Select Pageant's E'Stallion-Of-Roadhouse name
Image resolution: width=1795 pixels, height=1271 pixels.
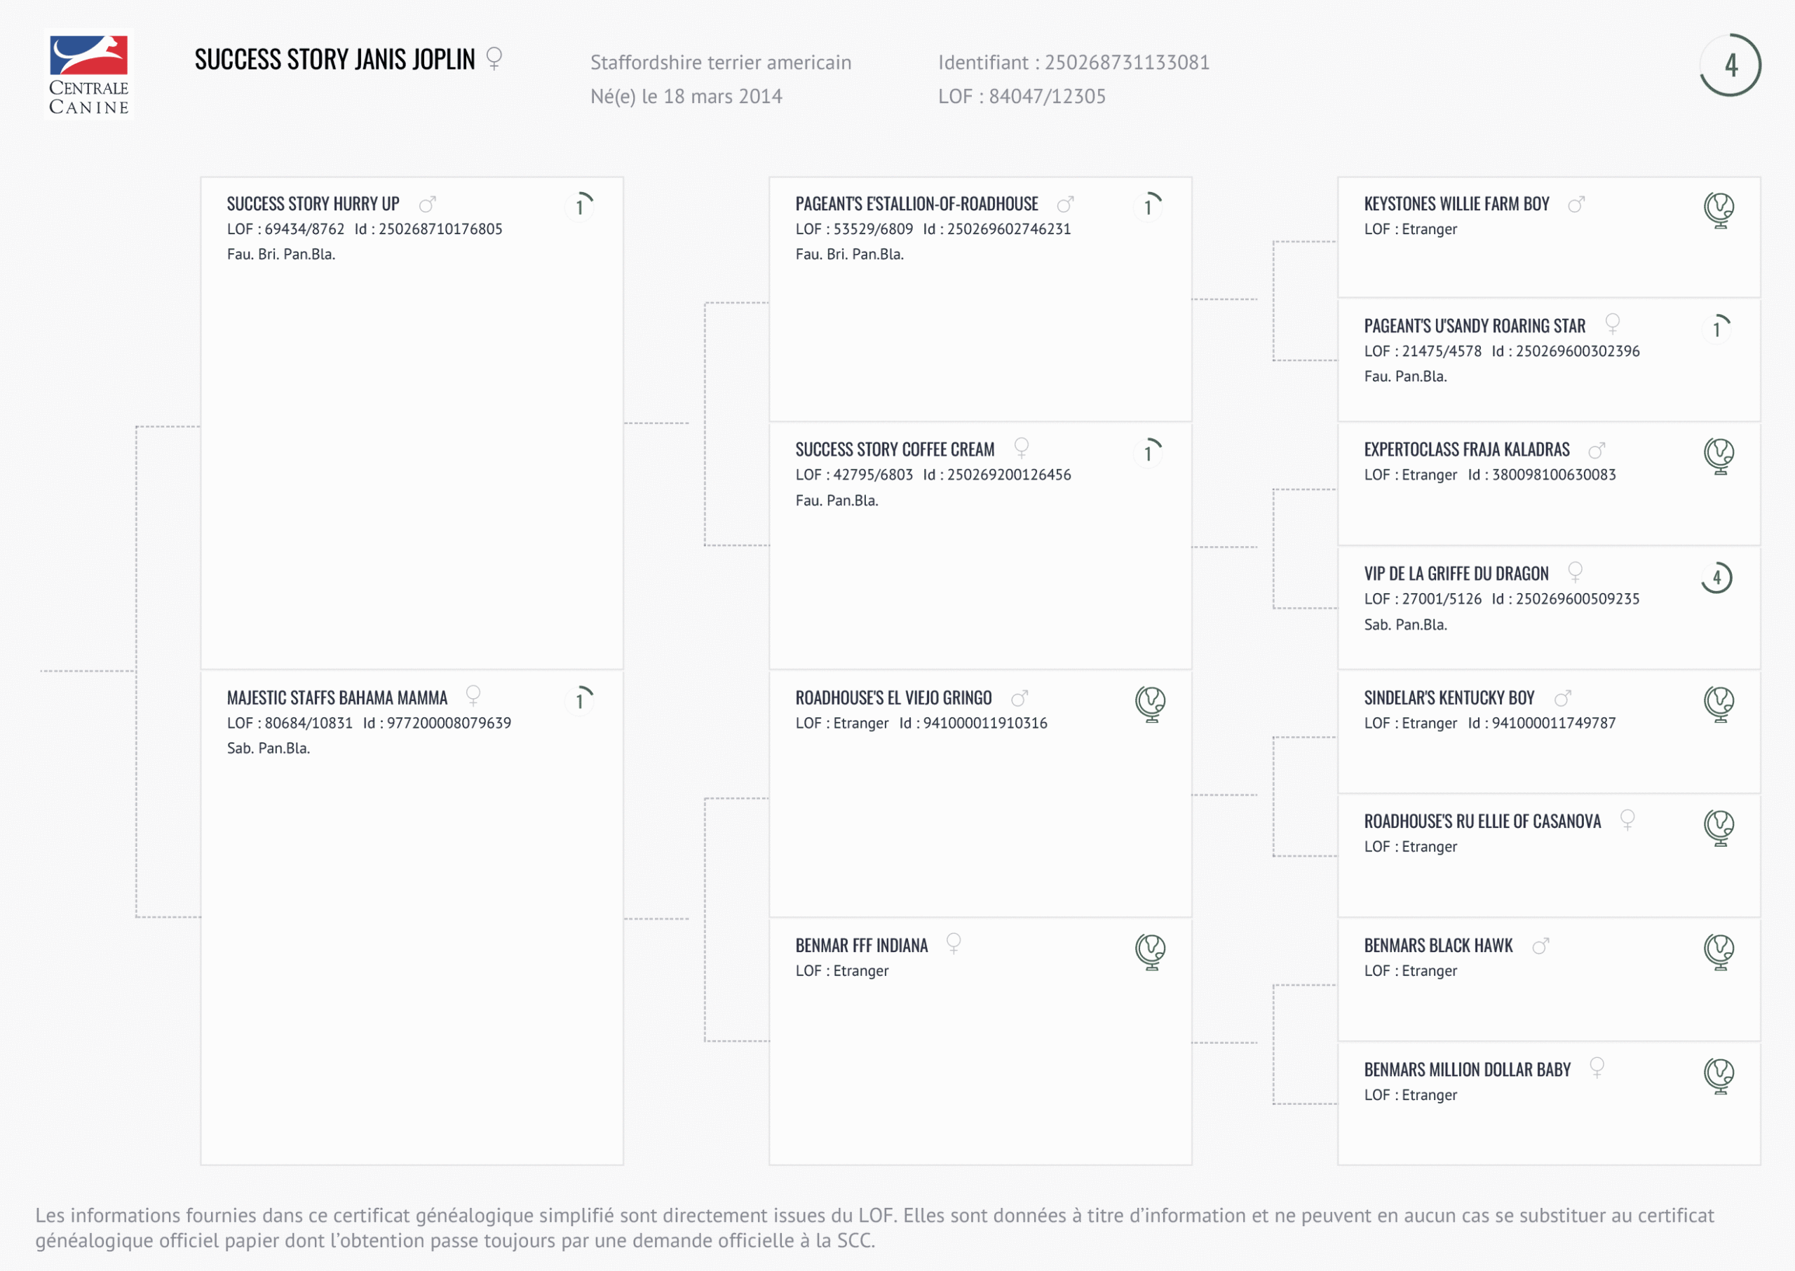click(916, 204)
